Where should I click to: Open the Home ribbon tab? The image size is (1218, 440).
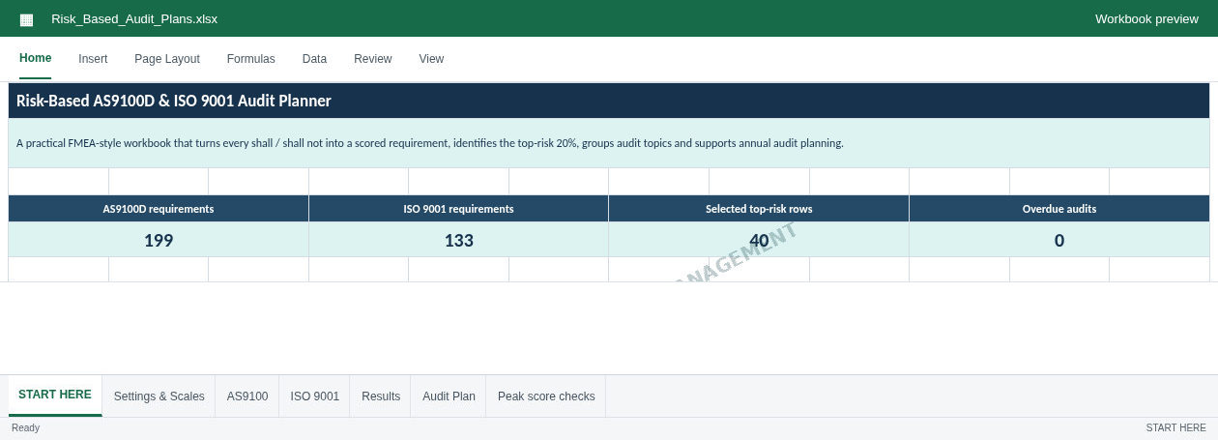(36, 58)
